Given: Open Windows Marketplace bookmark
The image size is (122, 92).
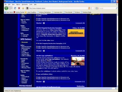Looking at the screenshot, I should pyautogui.click(x=44, y=12).
